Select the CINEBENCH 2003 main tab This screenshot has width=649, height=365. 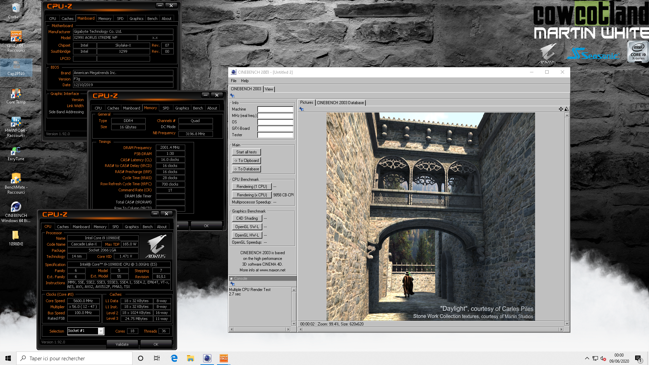[x=246, y=89]
